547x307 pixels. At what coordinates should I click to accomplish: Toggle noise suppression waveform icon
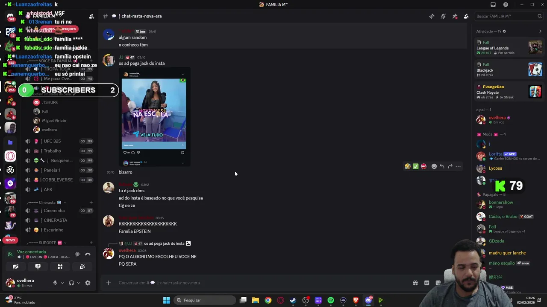coord(77,254)
